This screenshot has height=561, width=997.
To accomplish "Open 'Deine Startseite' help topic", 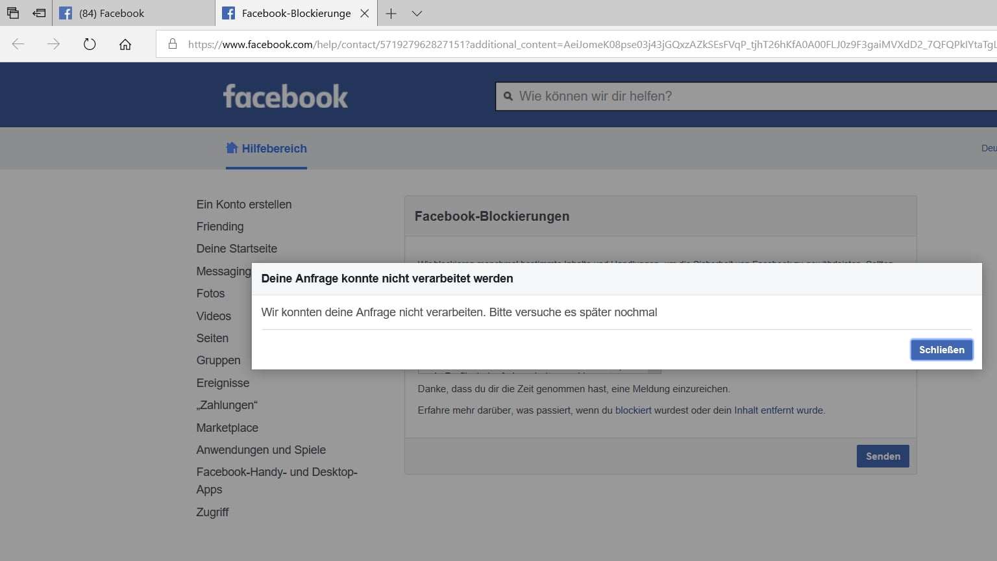I will tap(237, 249).
